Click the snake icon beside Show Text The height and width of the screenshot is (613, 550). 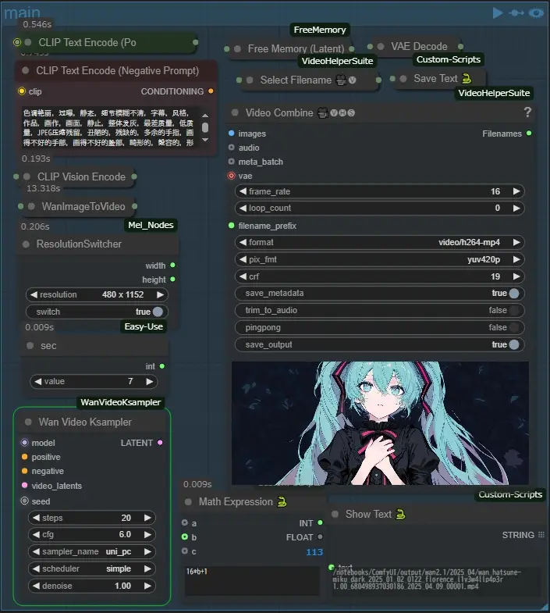click(400, 514)
